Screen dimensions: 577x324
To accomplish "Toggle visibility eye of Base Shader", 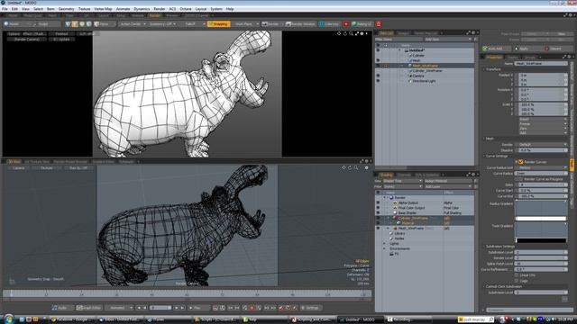I will click(x=378, y=212).
